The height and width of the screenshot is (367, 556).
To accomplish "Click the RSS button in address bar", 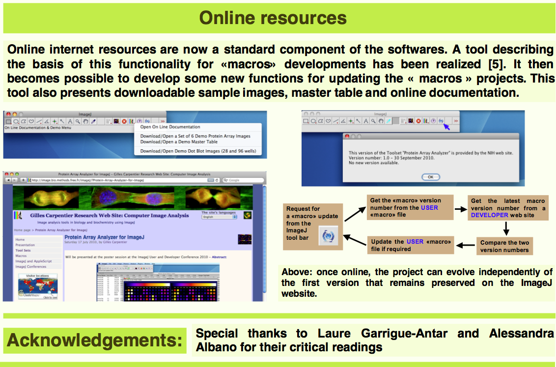I will tap(211, 180).
